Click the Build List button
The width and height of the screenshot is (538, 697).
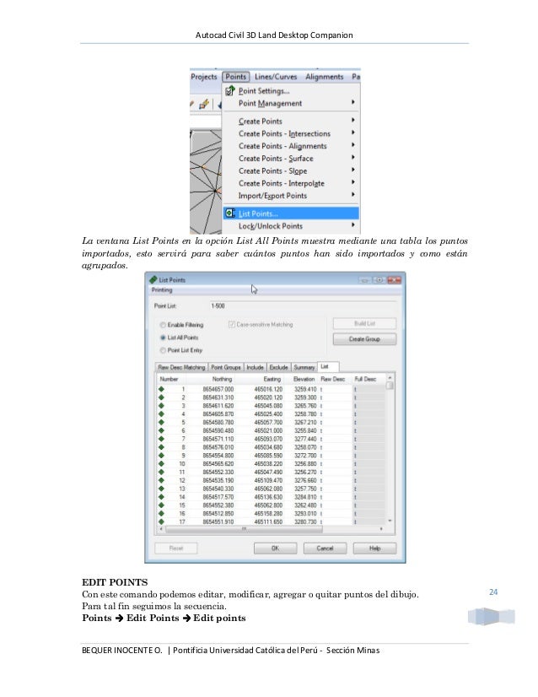coord(364,323)
